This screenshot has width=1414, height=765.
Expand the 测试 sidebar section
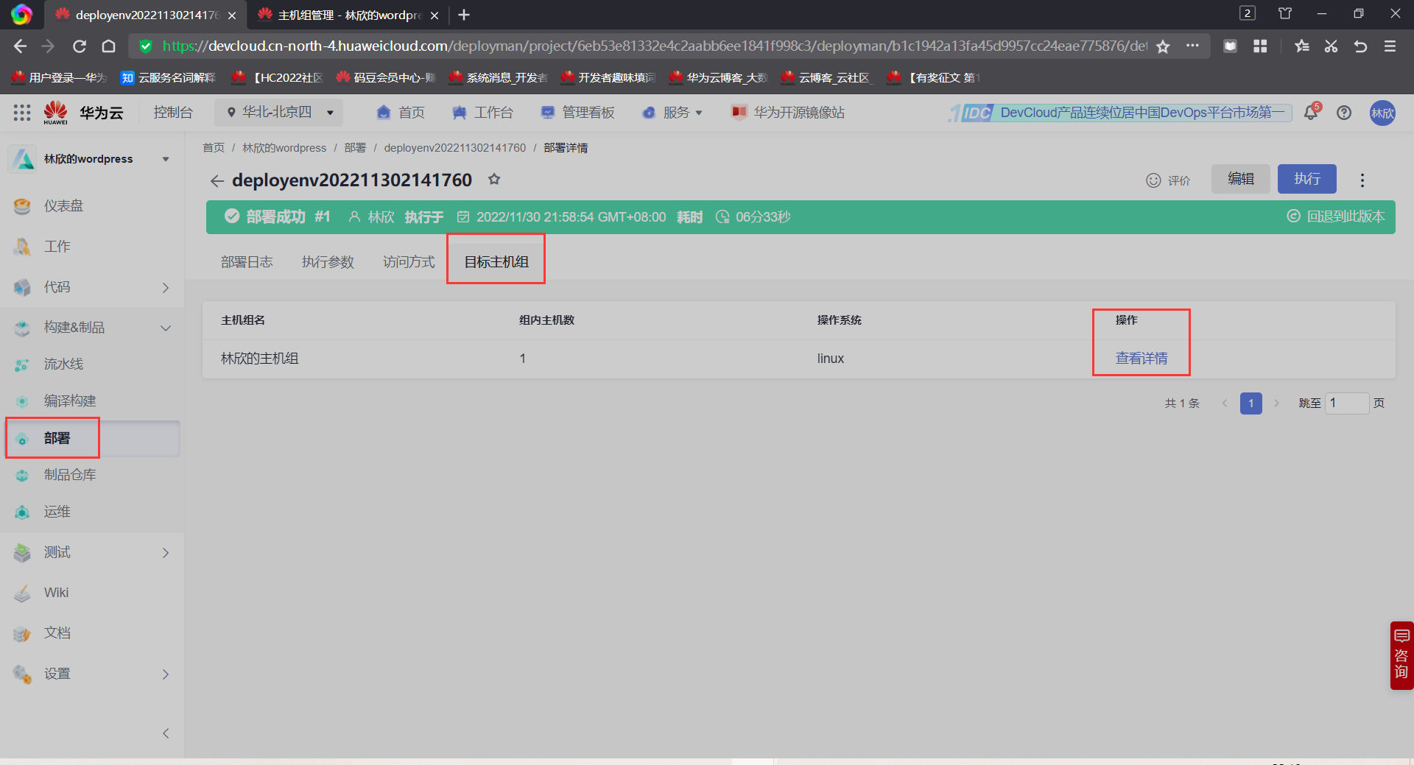(166, 552)
